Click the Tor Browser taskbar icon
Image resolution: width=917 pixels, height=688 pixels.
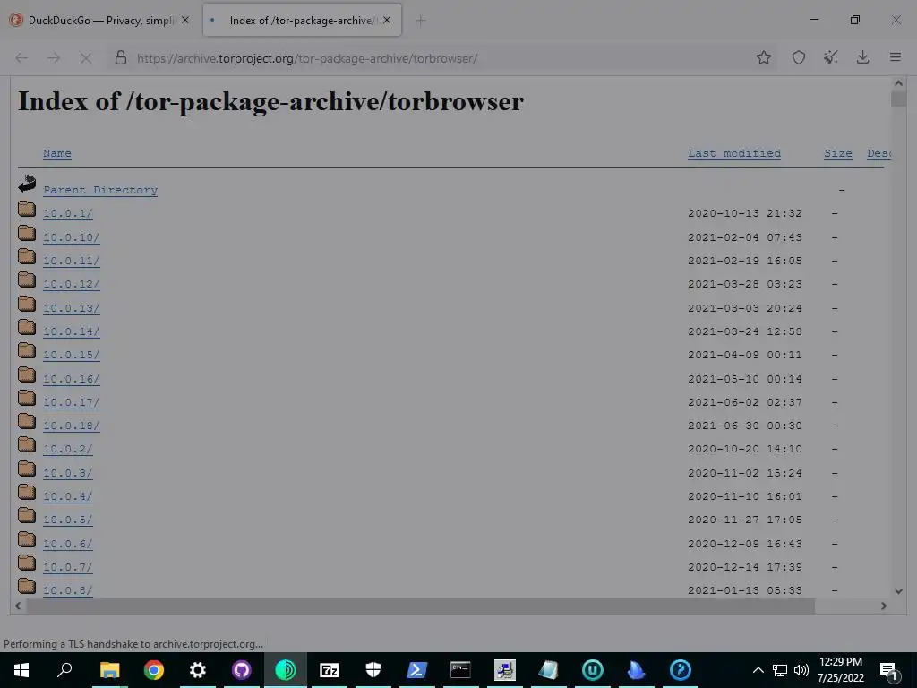pos(286,670)
